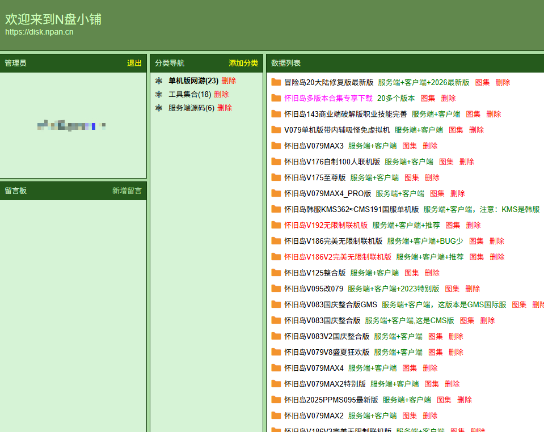Click folder icon beside 怀旧岛V186完美无限制联机版
This screenshot has width=544, height=432.
point(276,241)
